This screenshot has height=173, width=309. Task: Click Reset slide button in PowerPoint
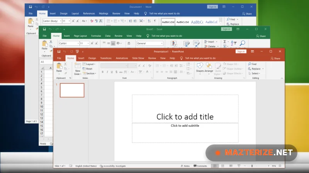88,69
